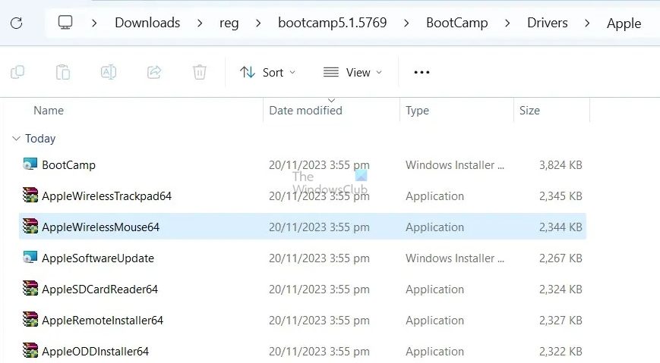Image resolution: width=660 pixels, height=363 pixels.
Task: Open the View dropdown menu
Action: point(352,72)
